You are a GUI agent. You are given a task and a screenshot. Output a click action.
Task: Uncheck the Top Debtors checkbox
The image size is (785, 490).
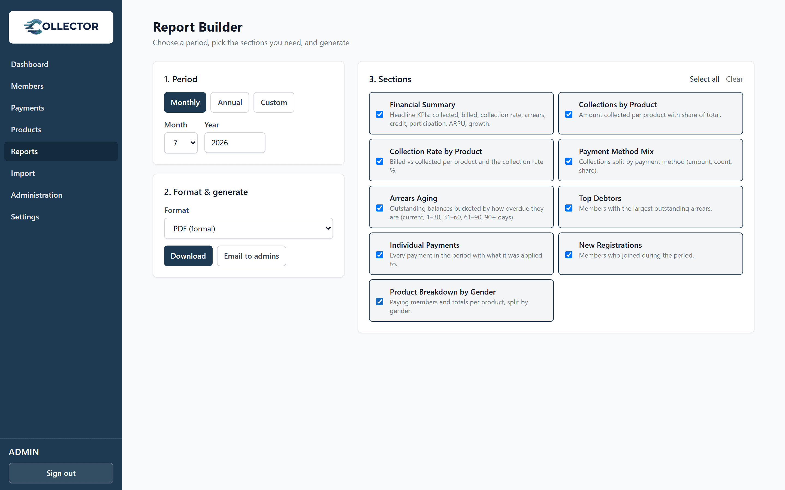point(569,208)
